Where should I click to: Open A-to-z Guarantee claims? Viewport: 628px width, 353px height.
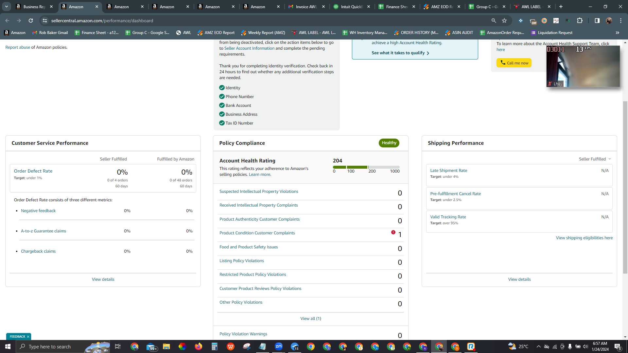tap(44, 231)
